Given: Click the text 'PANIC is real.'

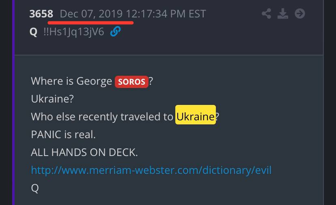Looking at the screenshot, I should click(63, 135).
